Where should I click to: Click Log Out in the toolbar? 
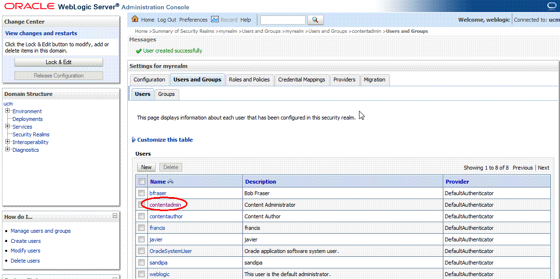167,20
